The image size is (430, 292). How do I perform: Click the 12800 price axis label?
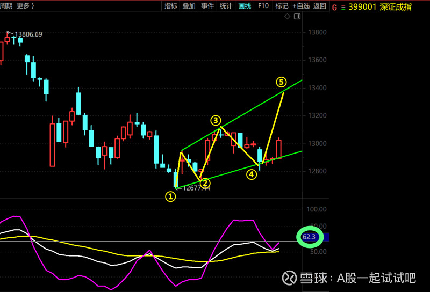pos(317,171)
